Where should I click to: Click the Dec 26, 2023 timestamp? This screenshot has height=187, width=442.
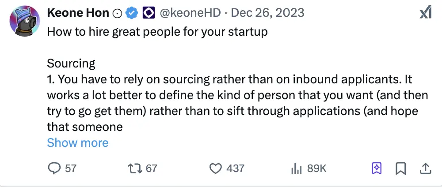click(267, 13)
